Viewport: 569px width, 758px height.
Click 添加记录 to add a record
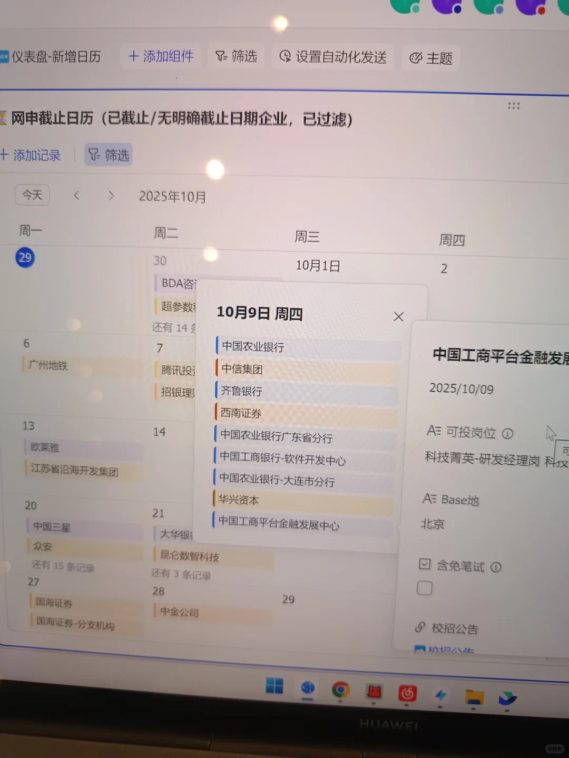[31, 155]
